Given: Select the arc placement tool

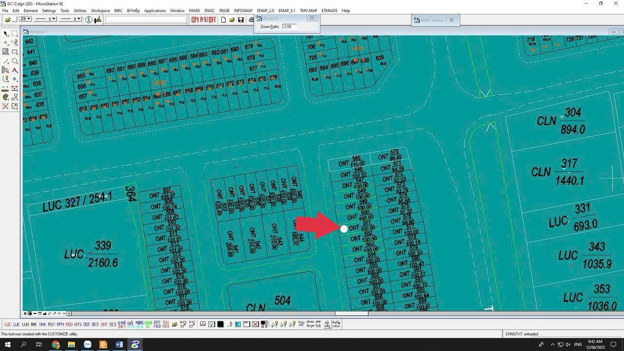Looking at the screenshot, I should [x=5, y=61].
